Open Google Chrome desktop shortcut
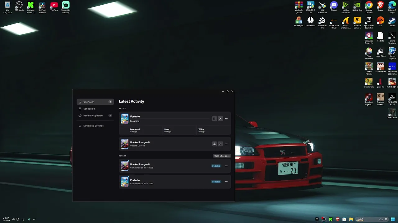 369,7
